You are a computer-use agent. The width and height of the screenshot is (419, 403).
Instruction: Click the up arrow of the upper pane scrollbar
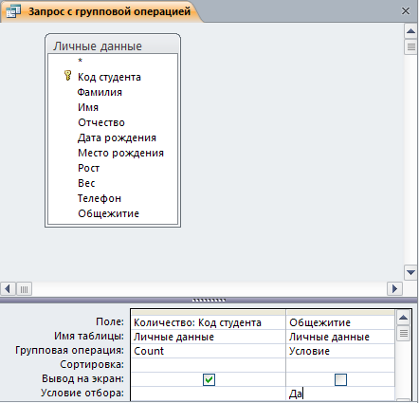410,31
